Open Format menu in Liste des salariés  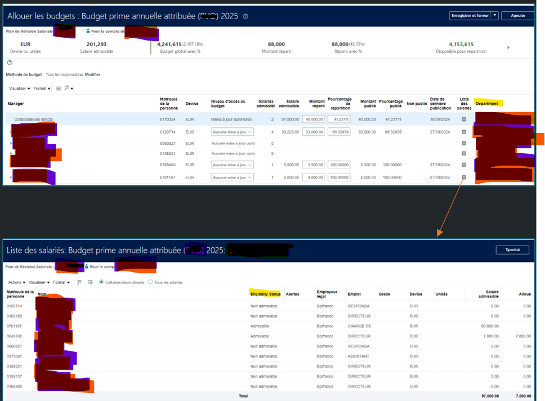pos(61,282)
